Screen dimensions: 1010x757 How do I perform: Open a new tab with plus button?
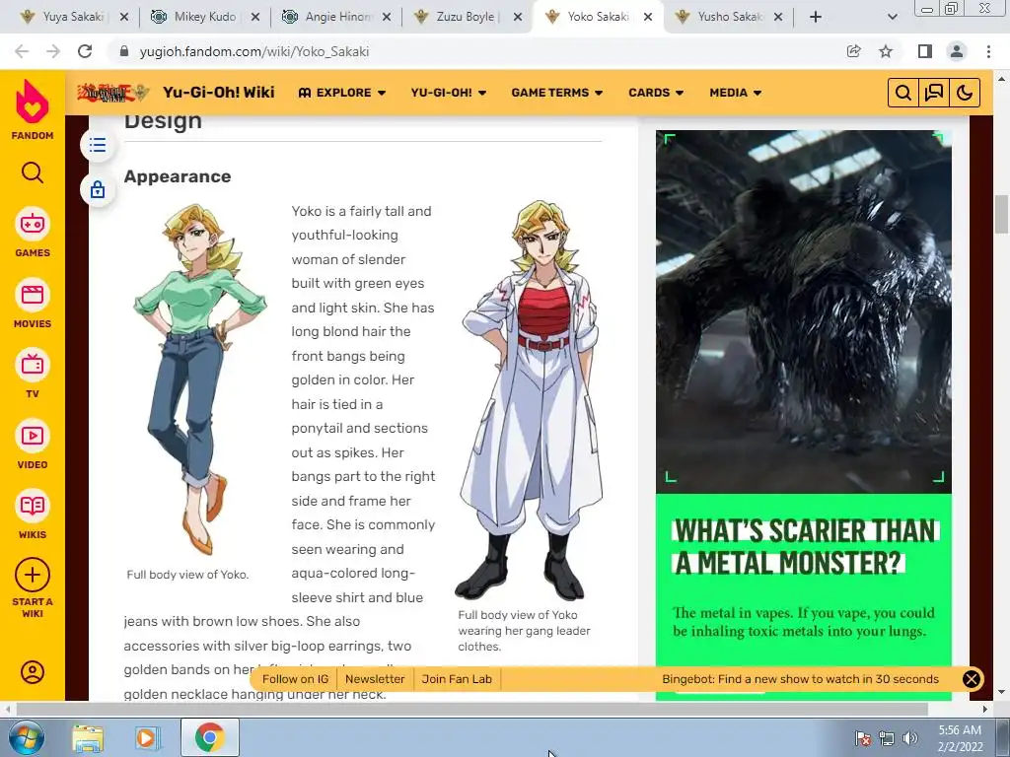click(x=816, y=17)
